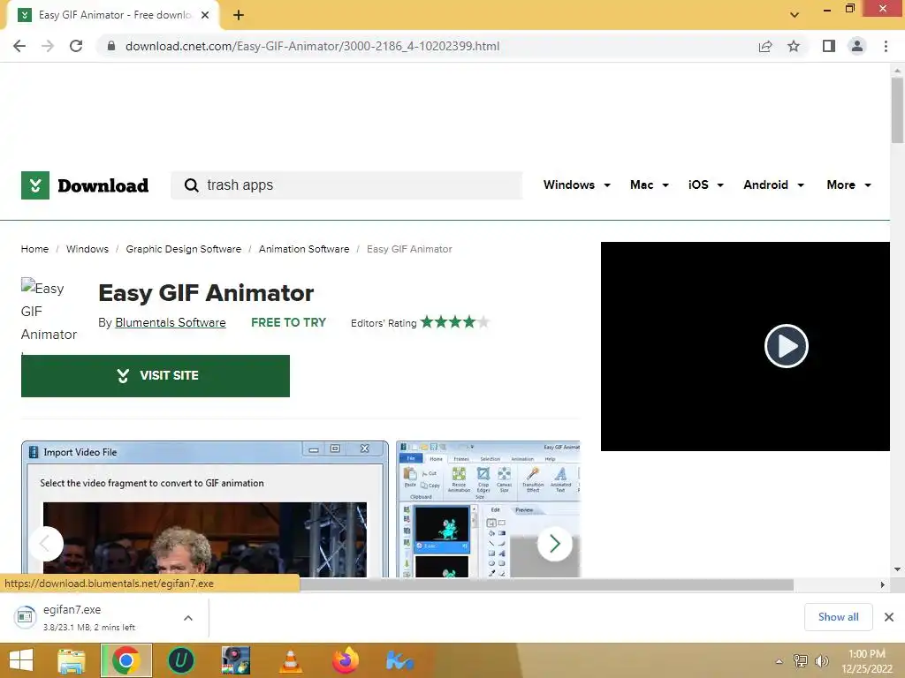Open the browser side panel

[x=829, y=46]
